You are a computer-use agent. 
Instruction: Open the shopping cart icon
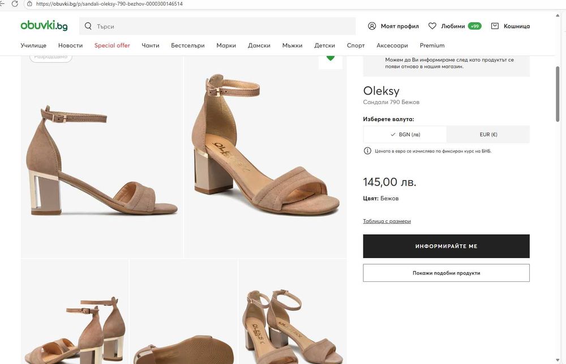495,26
